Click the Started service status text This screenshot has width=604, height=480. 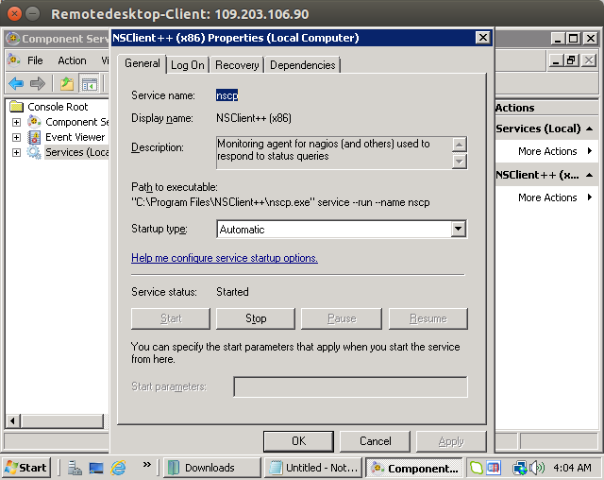[232, 292]
